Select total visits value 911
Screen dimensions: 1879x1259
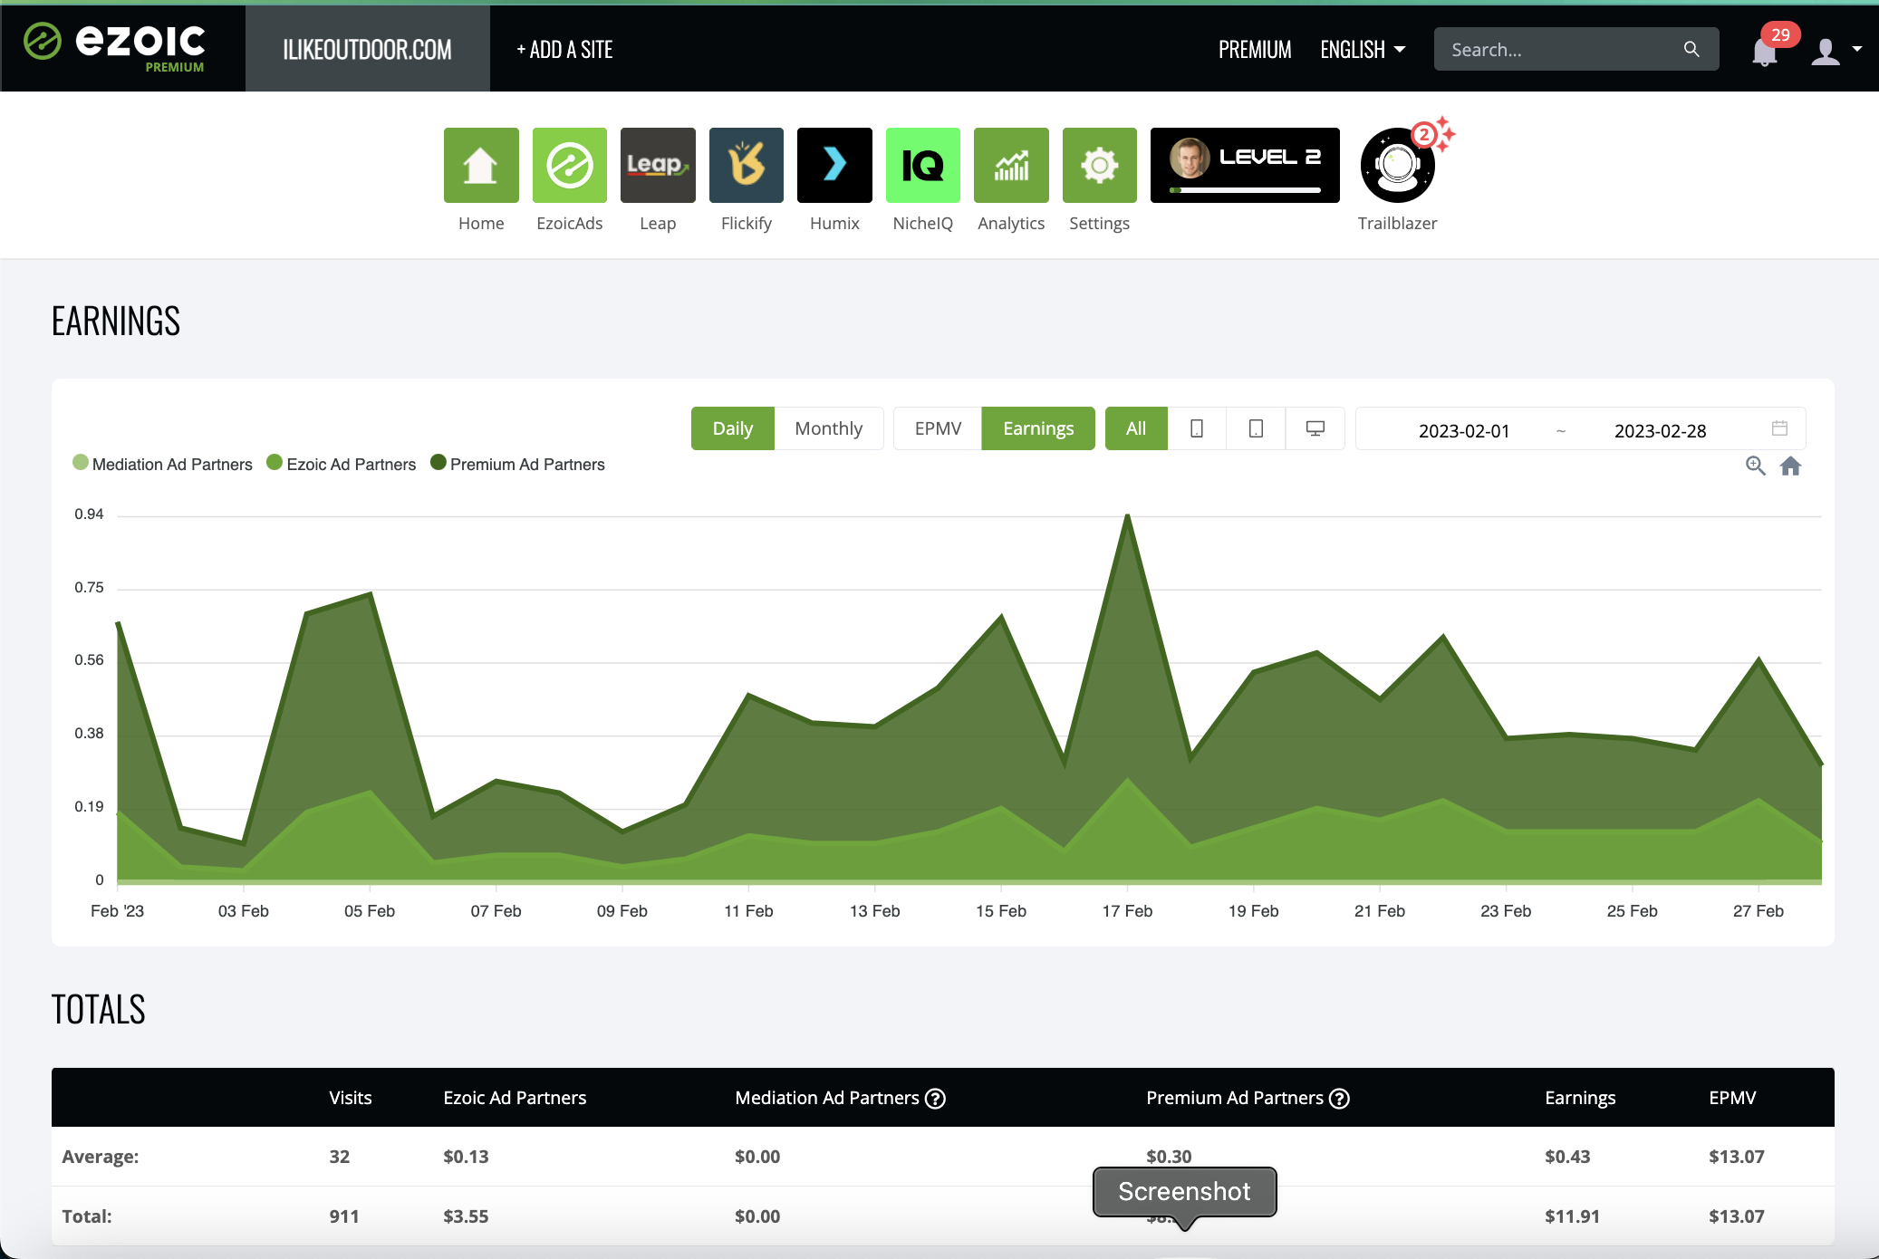[x=344, y=1216]
